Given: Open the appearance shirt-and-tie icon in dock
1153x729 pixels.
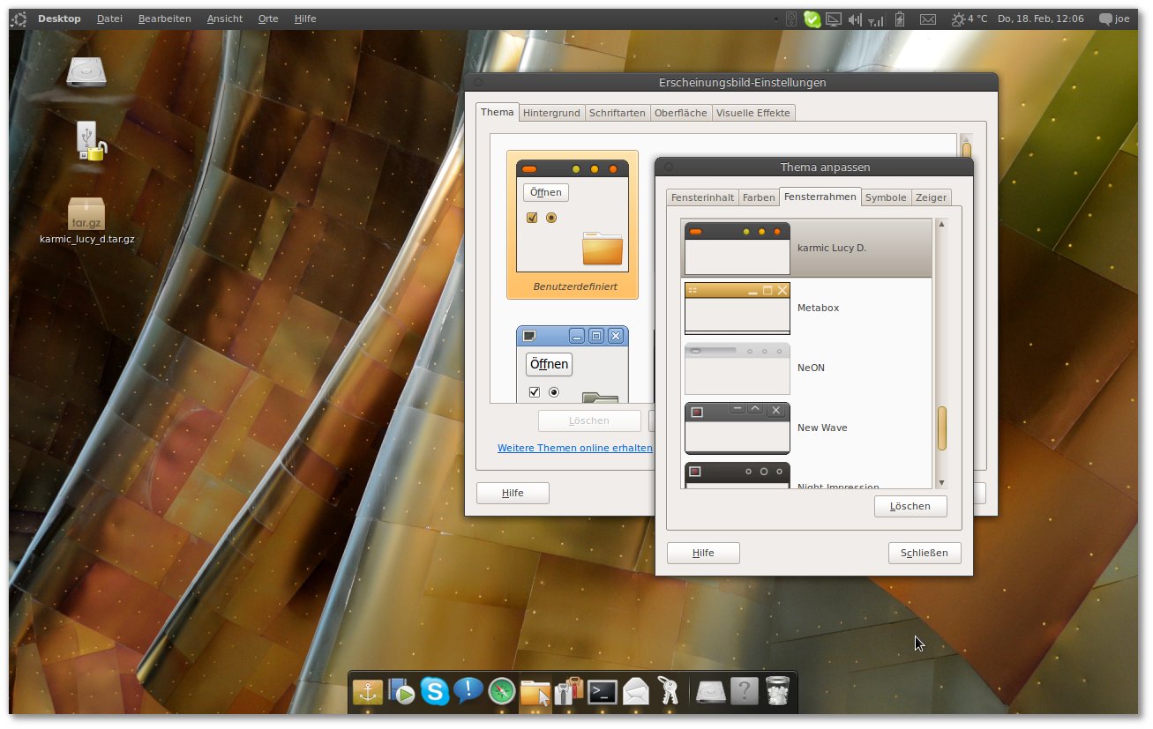Looking at the screenshot, I should pyautogui.click(x=569, y=691).
